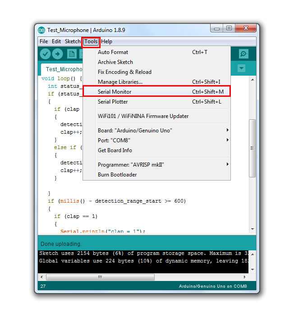Click the Tools menu

[x=91, y=41]
